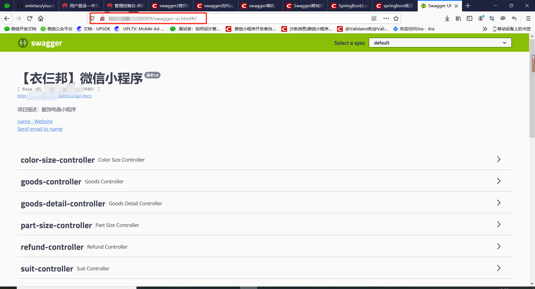The image size is (535, 289).
Task: Open the 微信小程序开发者 bookmark
Action: coord(251,29)
